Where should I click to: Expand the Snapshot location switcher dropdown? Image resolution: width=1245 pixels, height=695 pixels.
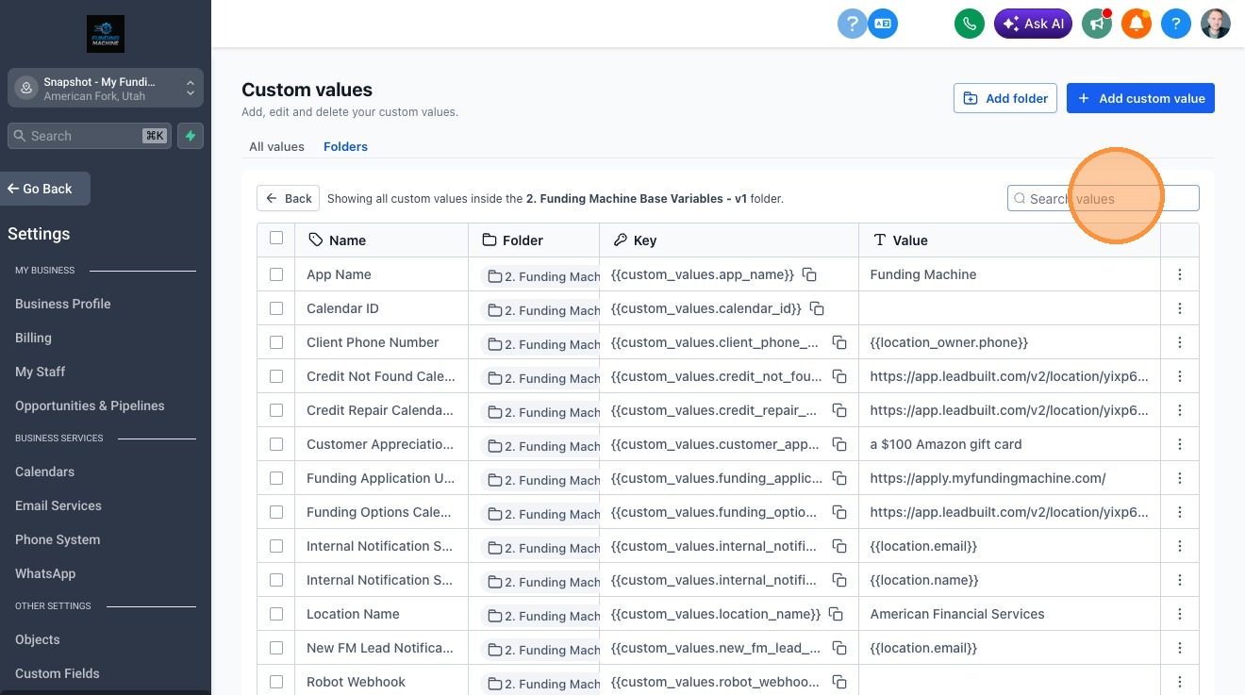coord(106,89)
